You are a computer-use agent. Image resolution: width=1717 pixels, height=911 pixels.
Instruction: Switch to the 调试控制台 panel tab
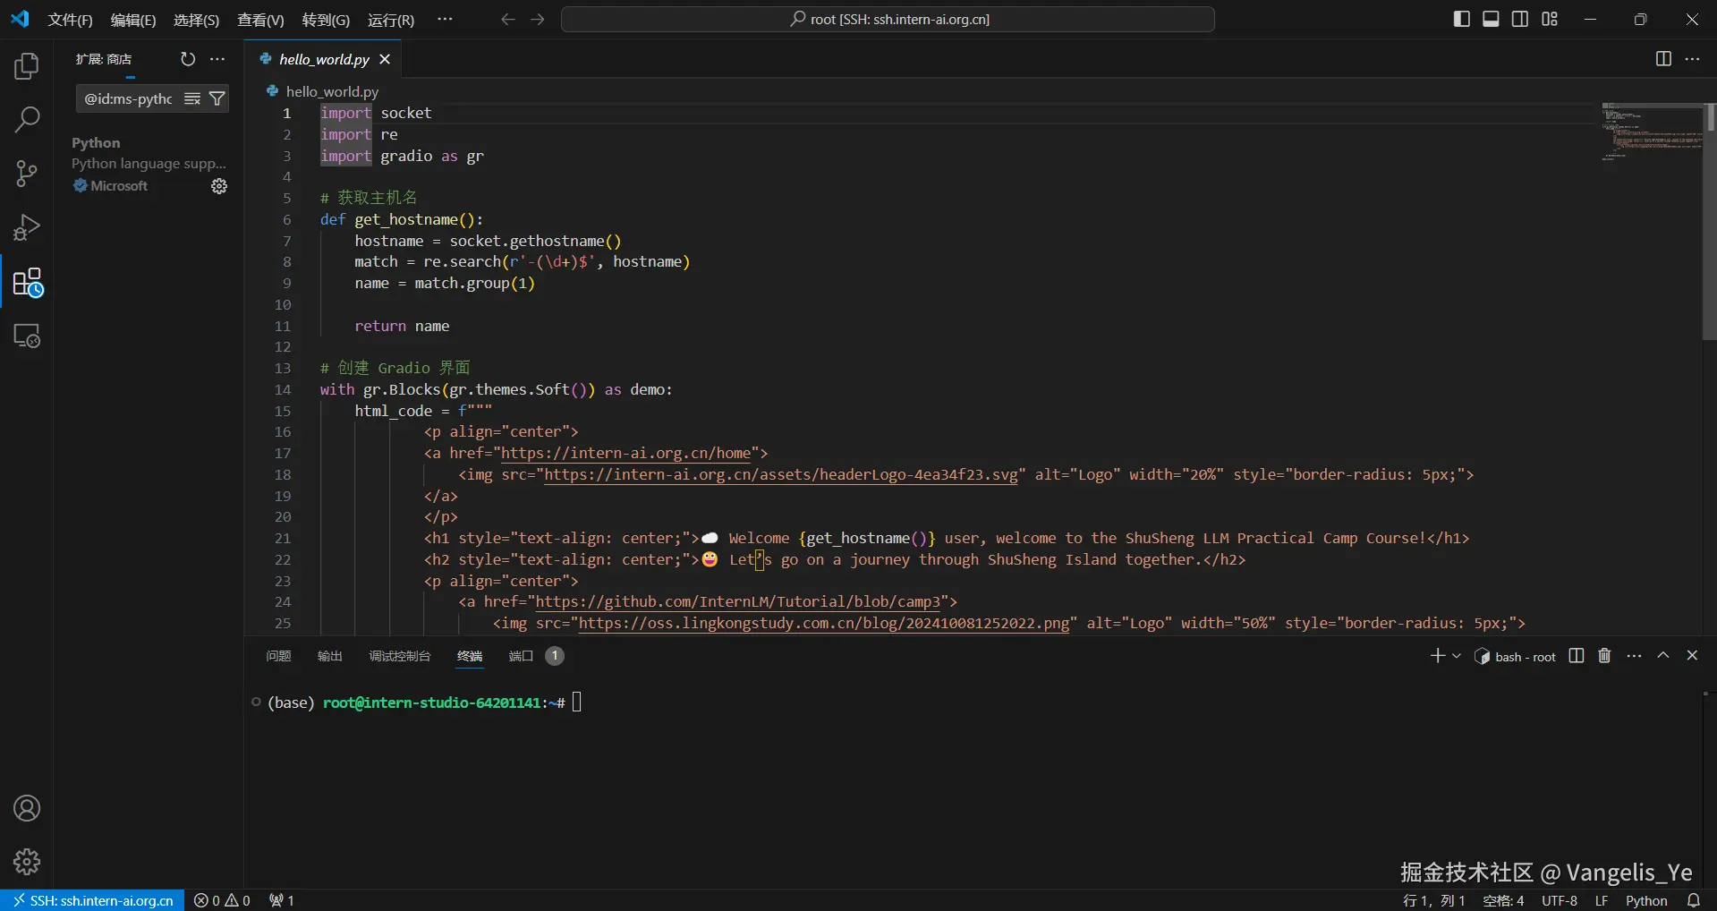[400, 656]
